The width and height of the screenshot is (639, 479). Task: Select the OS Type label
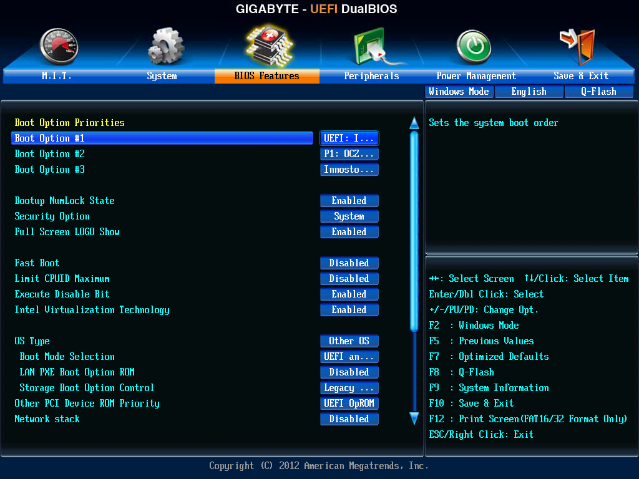(32, 341)
